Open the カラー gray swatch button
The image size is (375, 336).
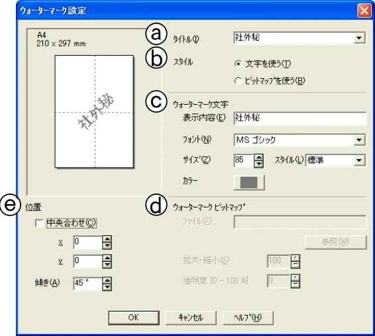[x=249, y=182]
